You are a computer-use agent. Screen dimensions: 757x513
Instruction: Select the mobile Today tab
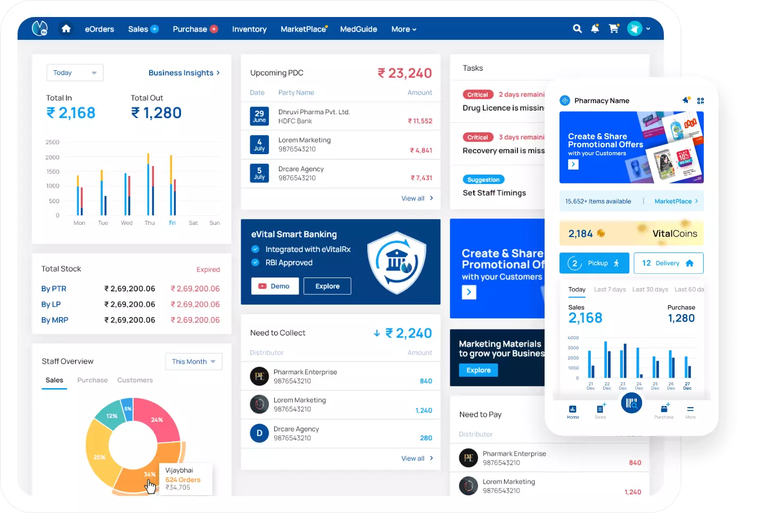(x=577, y=290)
